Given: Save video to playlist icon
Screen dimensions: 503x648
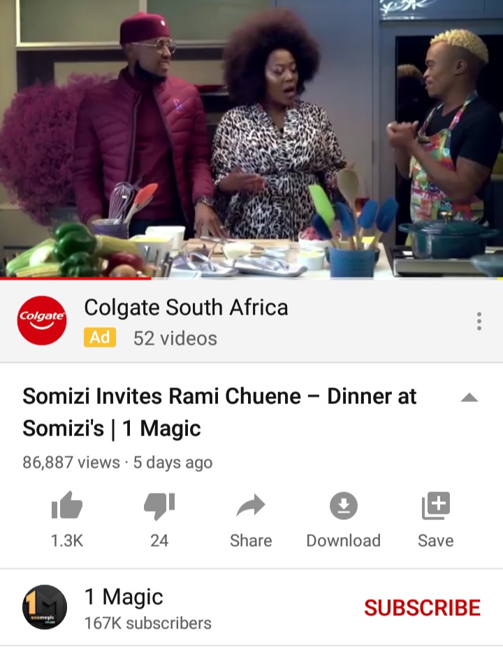Looking at the screenshot, I should (436, 505).
